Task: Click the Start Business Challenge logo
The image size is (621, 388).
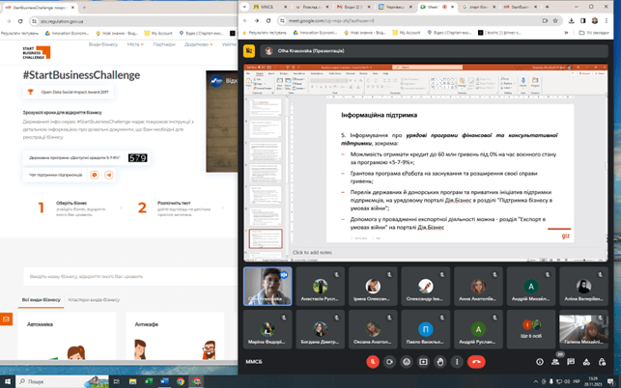Action: [37, 52]
